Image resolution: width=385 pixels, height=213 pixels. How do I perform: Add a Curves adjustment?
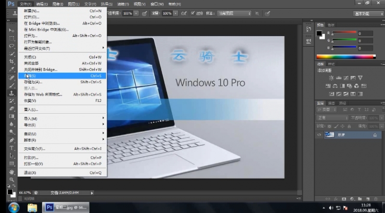coord(346,78)
